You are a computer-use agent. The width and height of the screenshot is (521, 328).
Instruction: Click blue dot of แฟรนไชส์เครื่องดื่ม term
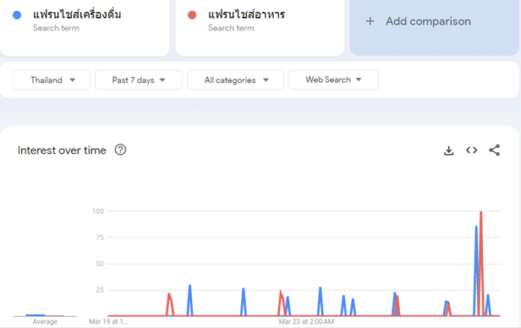point(17,15)
